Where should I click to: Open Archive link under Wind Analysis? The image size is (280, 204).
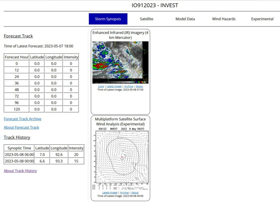[x=125, y=192]
